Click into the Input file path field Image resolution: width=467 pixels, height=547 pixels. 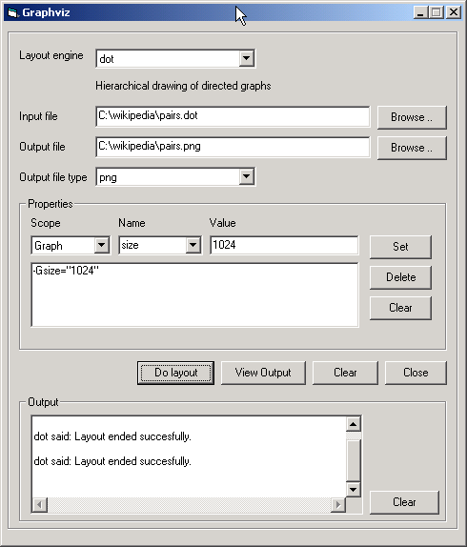click(x=233, y=116)
